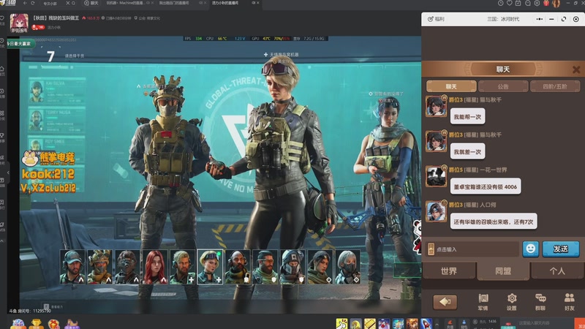Click the 今日最大赢家 banner
The height and width of the screenshot is (329, 585).
point(20,44)
